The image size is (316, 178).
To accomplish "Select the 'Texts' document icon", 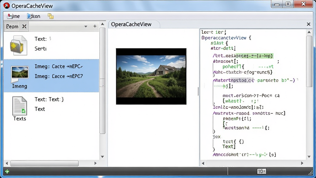I will [x=19, y=106].
